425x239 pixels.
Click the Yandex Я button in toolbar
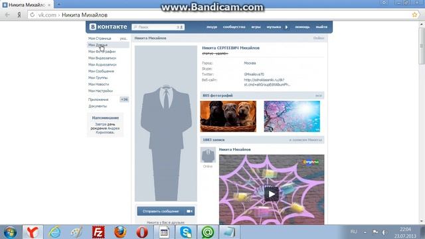(19, 15)
